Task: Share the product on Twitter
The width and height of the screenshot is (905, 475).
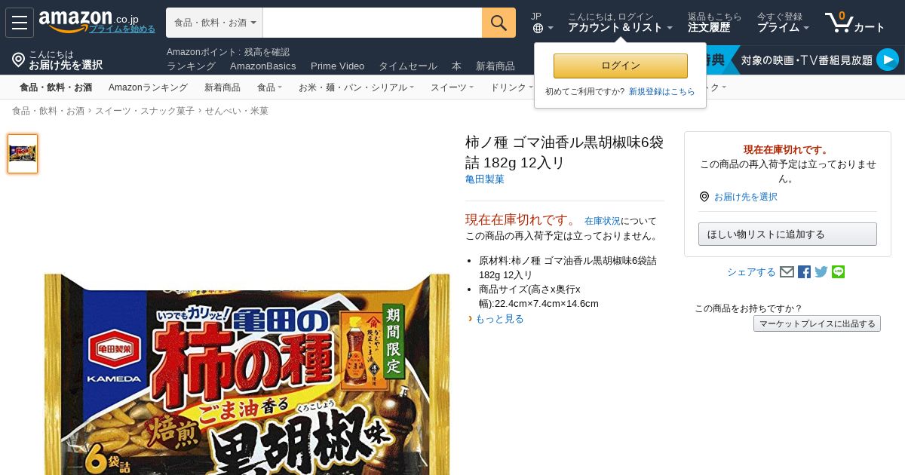Action: pyautogui.click(x=821, y=272)
